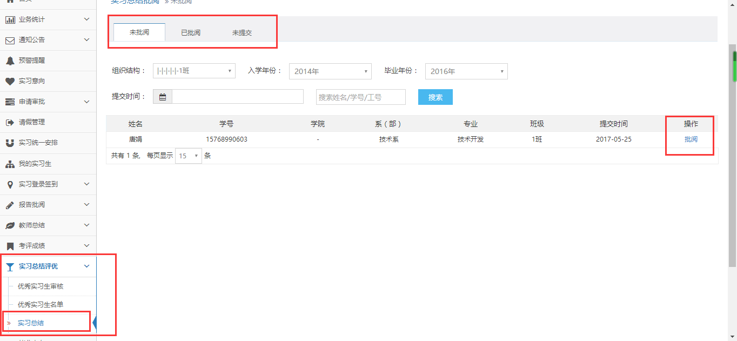Open the 组织结构 dropdown
737x341 pixels.
tap(194, 71)
